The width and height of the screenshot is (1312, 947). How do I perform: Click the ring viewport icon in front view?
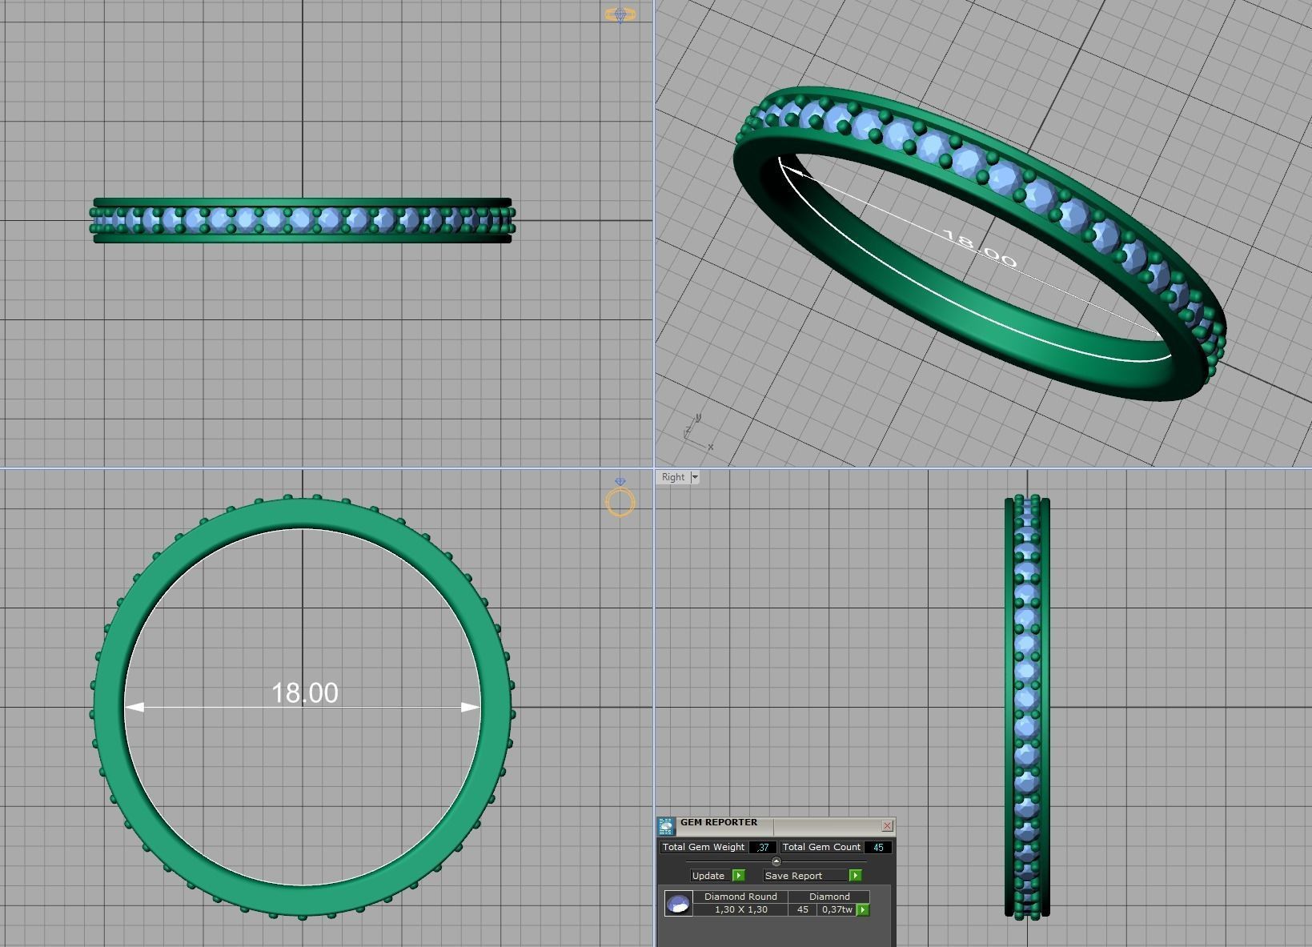[620, 498]
